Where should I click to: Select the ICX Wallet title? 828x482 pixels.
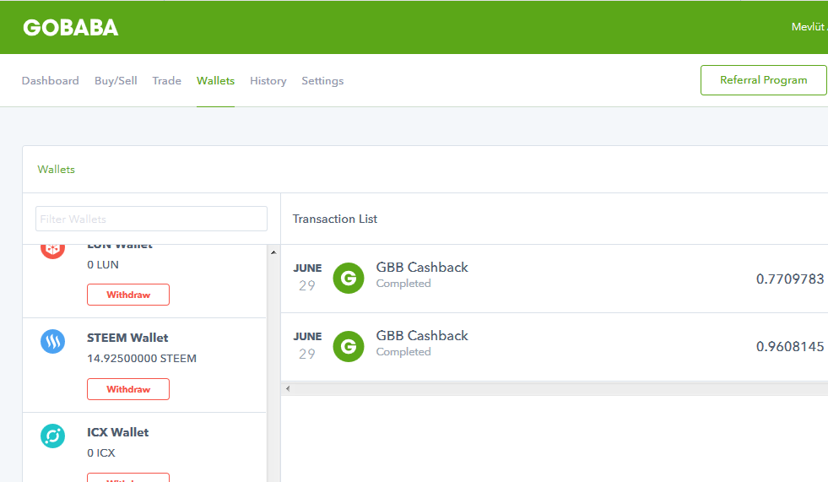(118, 432)
